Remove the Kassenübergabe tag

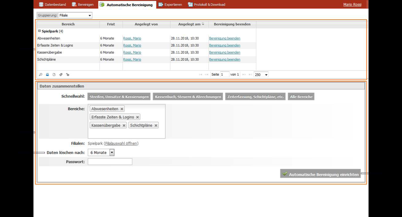(124, 125)
